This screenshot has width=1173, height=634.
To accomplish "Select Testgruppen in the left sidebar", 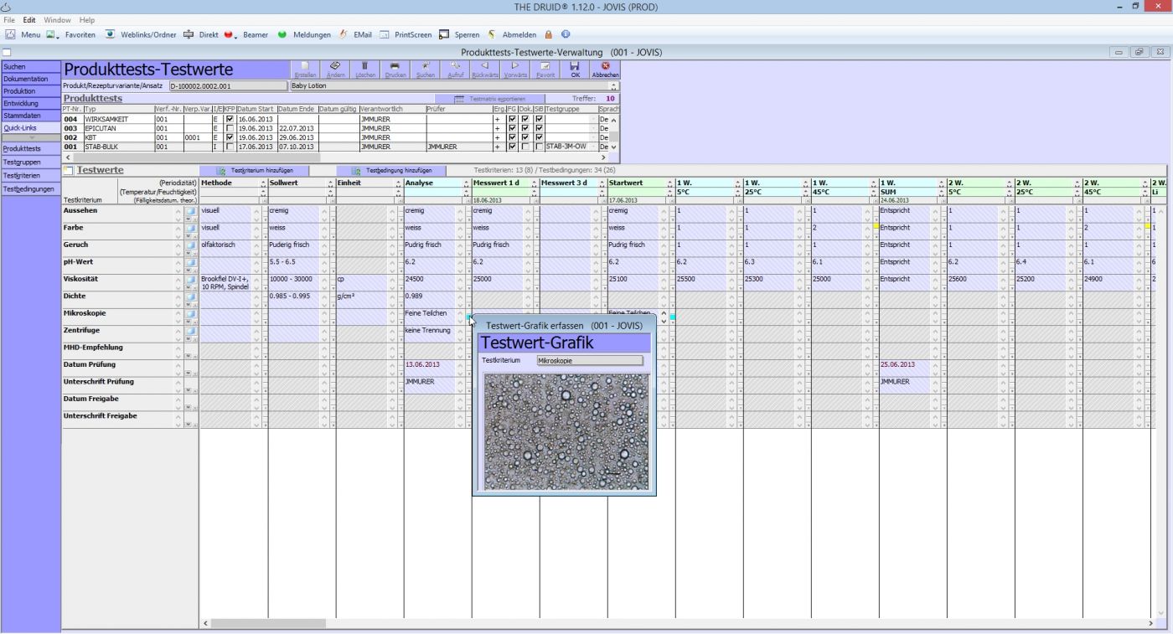I will click(x=23, y=162).
